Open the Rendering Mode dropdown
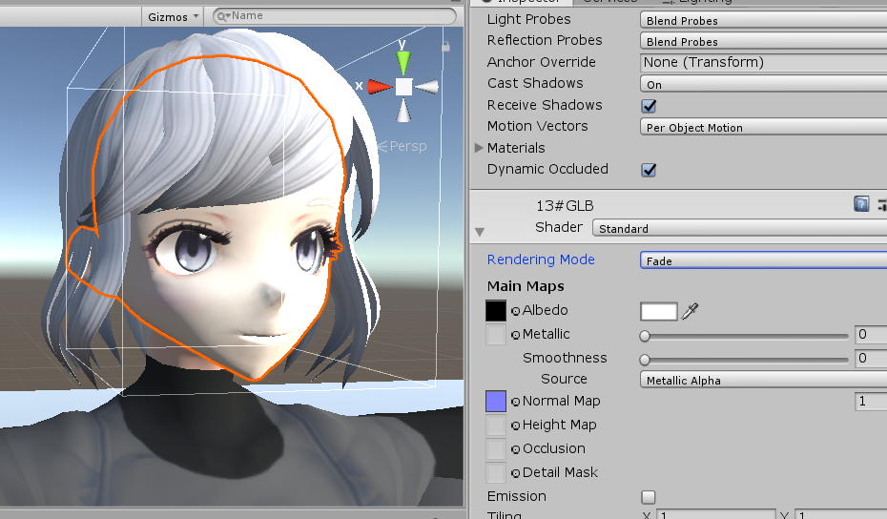The height and width of the screenshot is (519, 887). pos(763,260)
